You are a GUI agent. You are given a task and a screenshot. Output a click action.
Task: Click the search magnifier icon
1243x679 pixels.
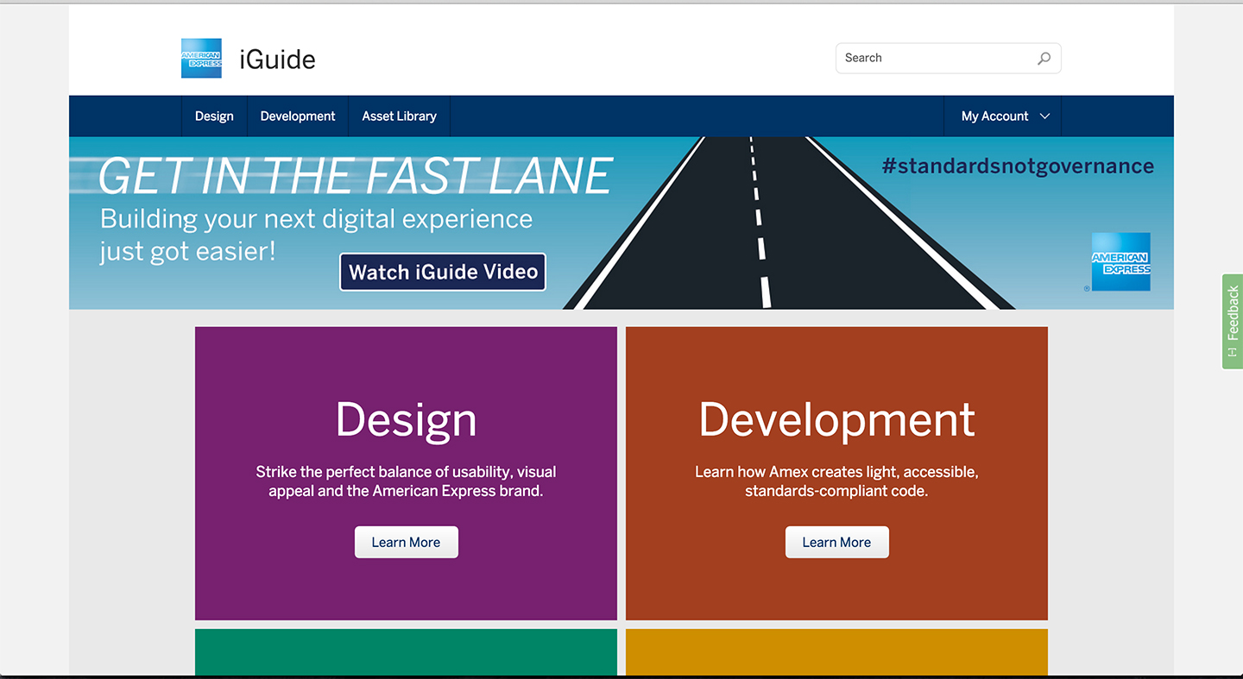(x=1044, y=59)
